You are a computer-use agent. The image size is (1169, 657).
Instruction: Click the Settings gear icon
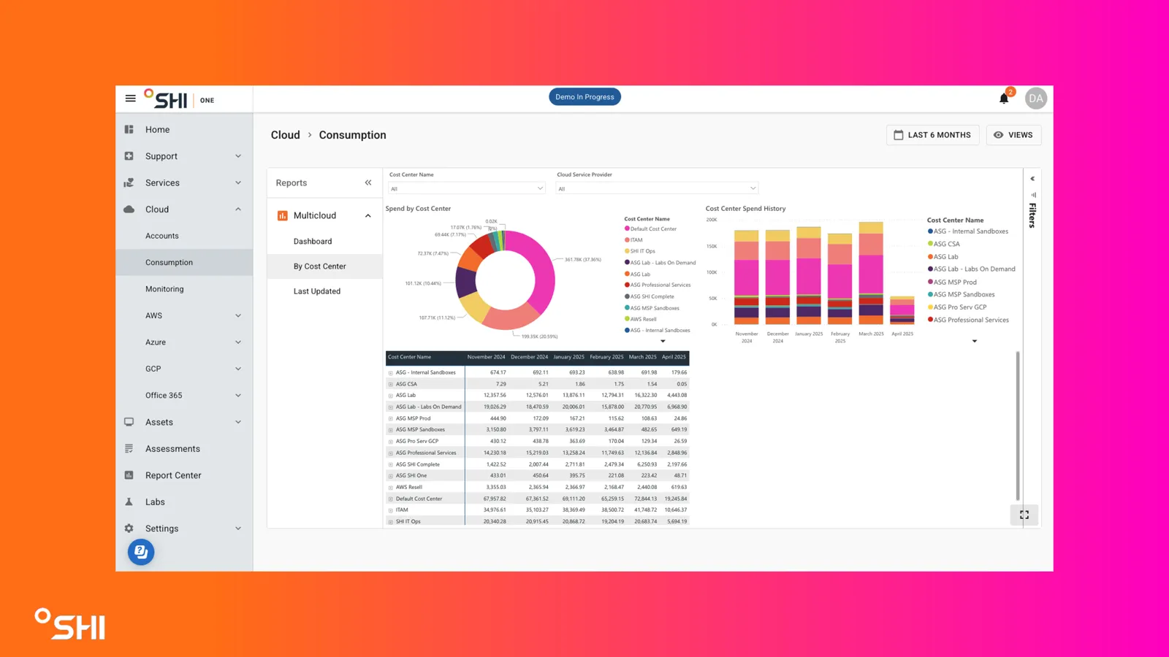129,529
